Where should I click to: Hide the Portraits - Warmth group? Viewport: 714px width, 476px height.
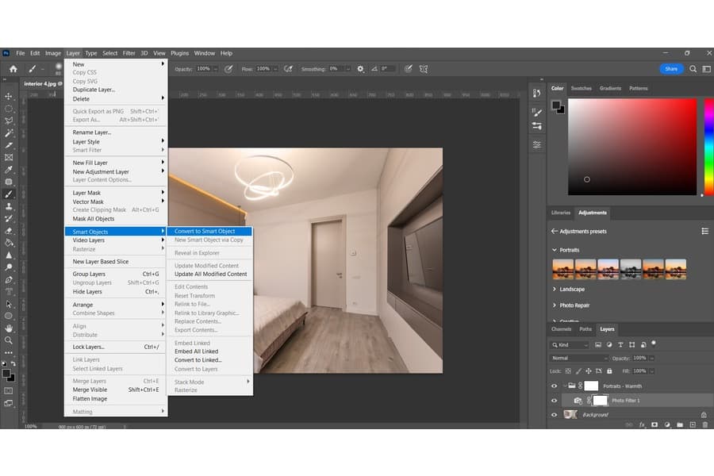(x=555, y=386)
